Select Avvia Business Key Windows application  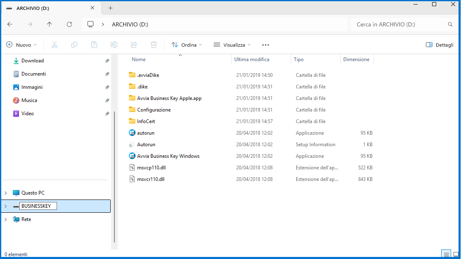click(x=168, y=156)
